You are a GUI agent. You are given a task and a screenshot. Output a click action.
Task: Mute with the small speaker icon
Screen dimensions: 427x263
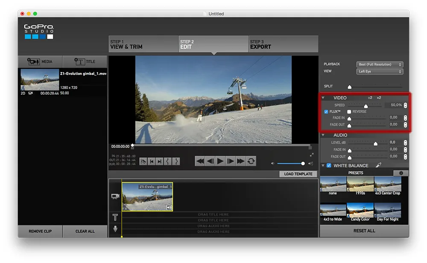272,163
